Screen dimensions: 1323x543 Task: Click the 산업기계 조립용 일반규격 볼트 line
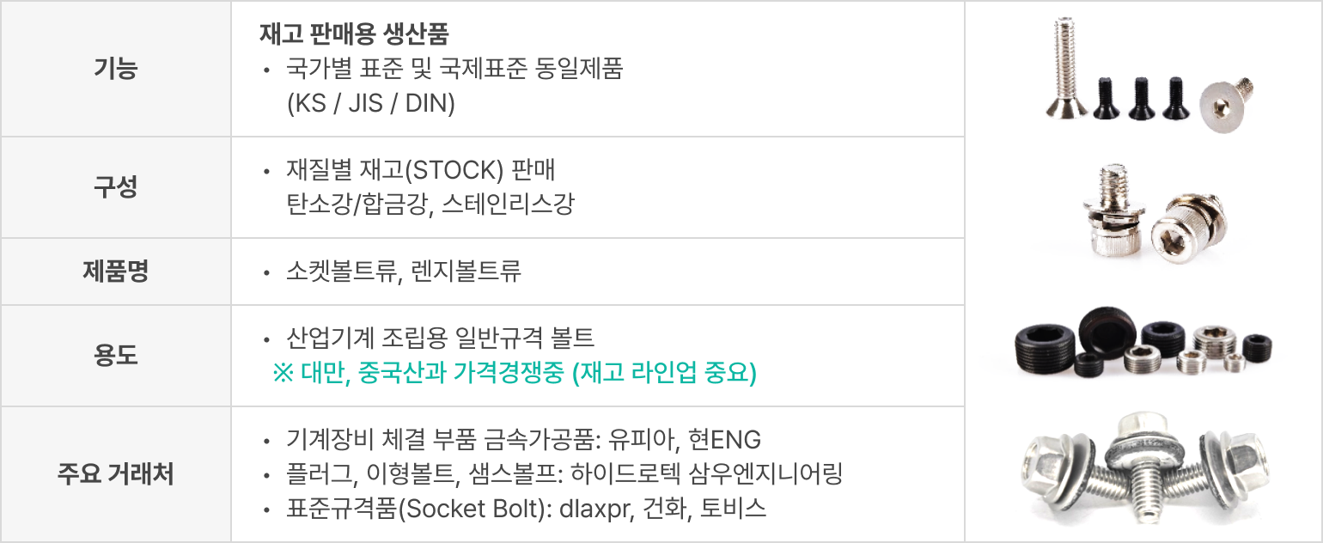tap(440, 339)
